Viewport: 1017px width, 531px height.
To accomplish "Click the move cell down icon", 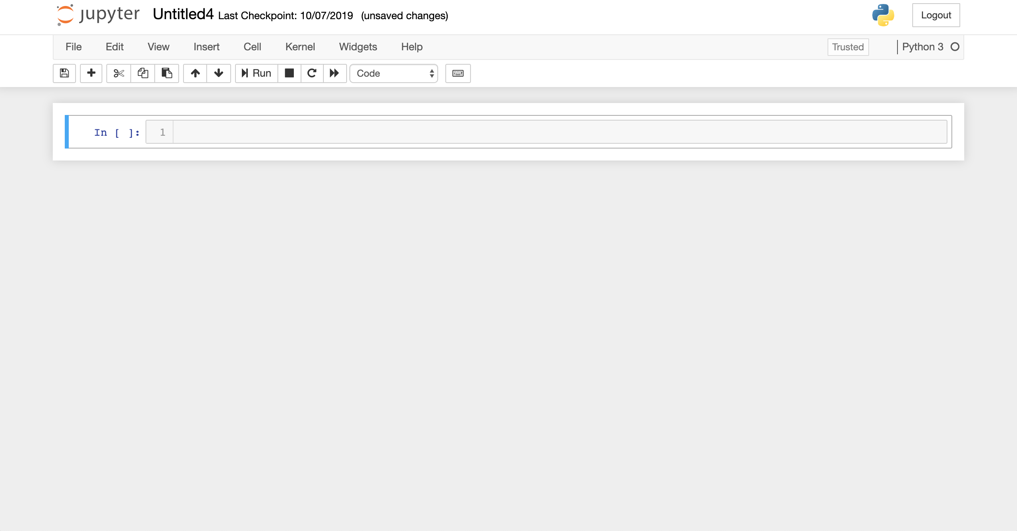I will (x=218, y=73).
